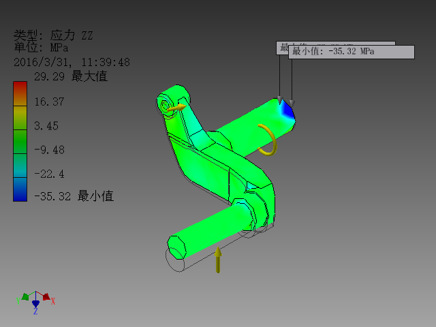Click the 单位: MPa text
The image size is (436, 327).
41,47
